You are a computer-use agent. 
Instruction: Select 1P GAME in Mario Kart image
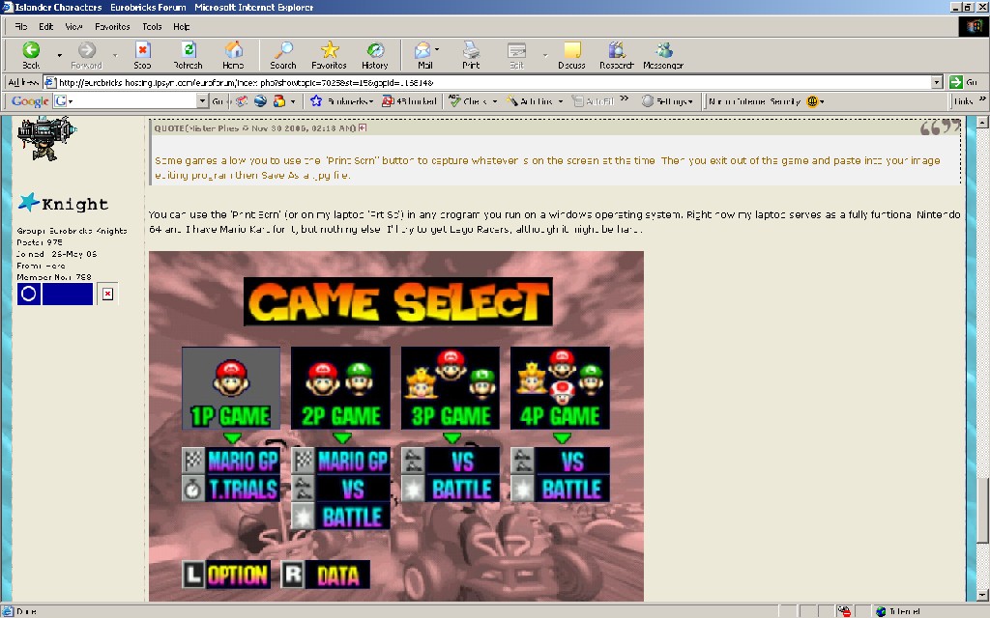click(x=231, y=388)
